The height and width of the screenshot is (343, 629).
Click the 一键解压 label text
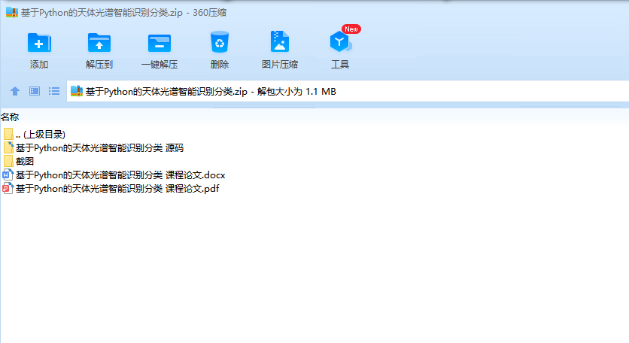tap(160, 65)
